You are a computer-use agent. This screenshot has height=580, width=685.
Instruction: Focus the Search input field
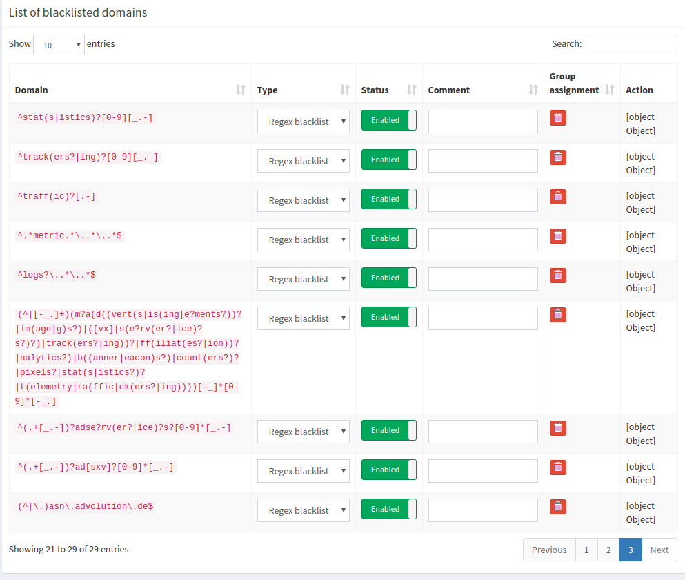pyautogui.click(x=631, y=45)
